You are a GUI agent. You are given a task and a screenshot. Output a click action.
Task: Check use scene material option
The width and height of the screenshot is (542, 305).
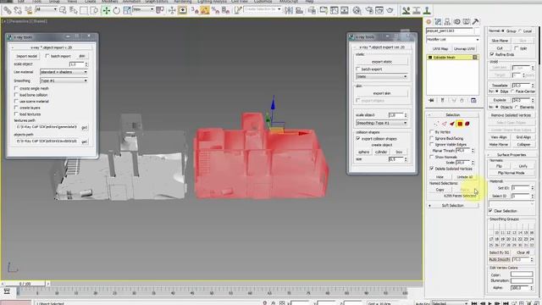(x=16, y=102)
